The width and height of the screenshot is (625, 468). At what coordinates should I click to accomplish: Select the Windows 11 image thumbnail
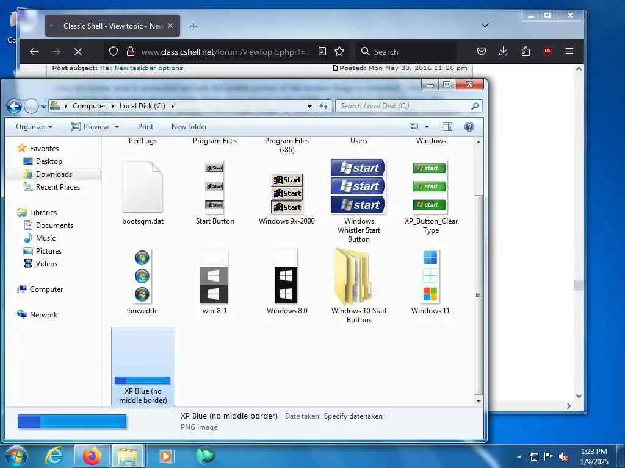click(430, 276)
